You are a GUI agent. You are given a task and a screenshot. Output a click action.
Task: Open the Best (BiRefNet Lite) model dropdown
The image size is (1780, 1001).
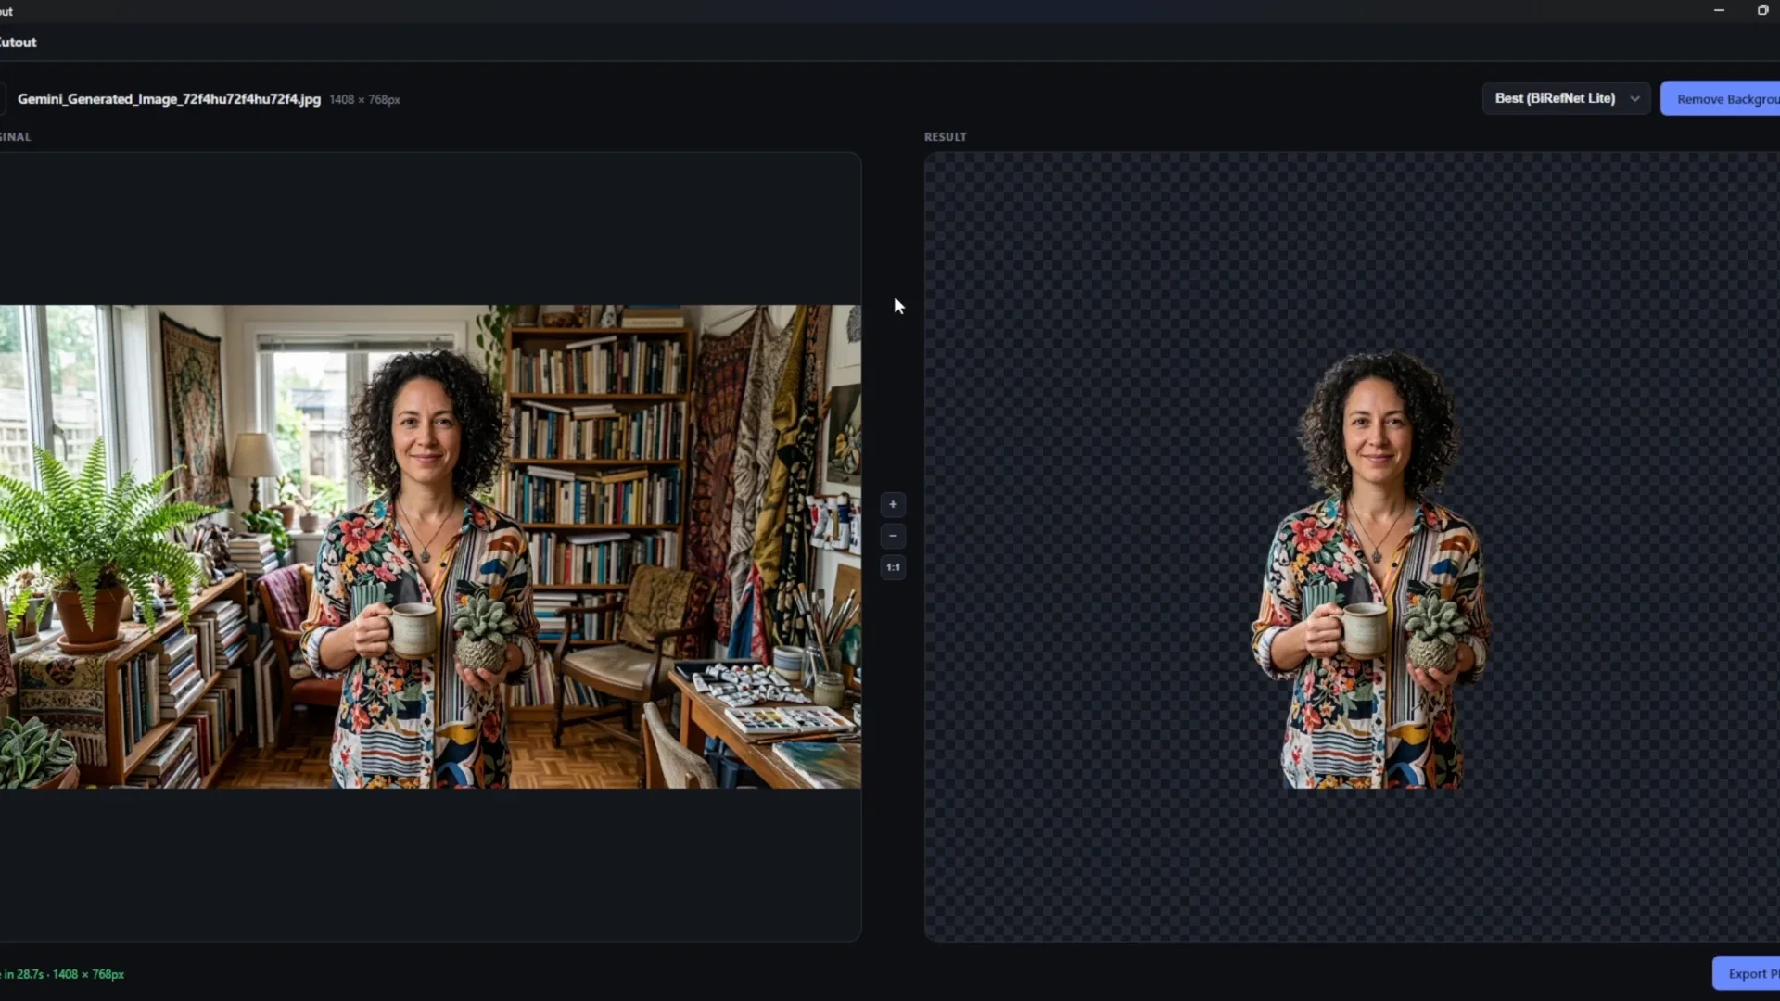coord(1566,98)
